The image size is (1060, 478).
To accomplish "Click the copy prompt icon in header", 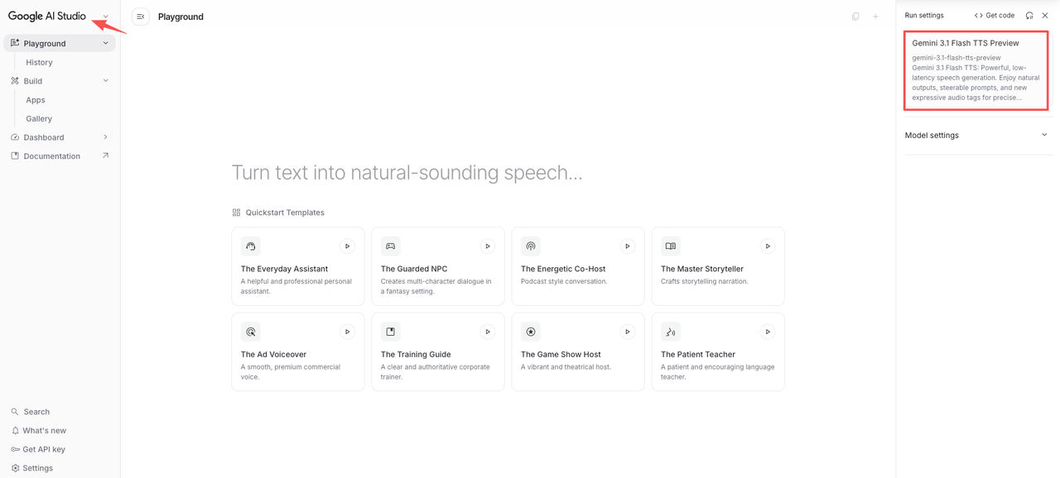I will [x=855, y=17].
